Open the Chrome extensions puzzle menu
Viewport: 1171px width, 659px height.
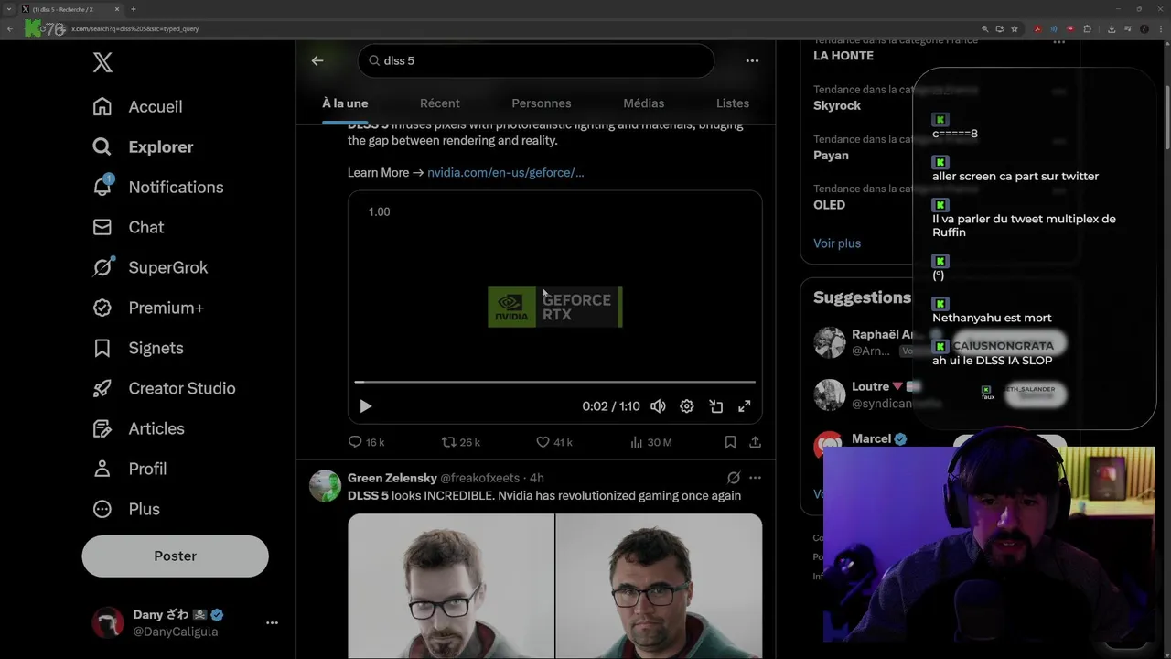[1087, 28]
